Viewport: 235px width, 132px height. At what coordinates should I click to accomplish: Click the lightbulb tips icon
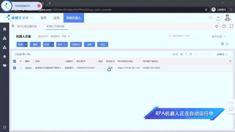tap(217, 26)
